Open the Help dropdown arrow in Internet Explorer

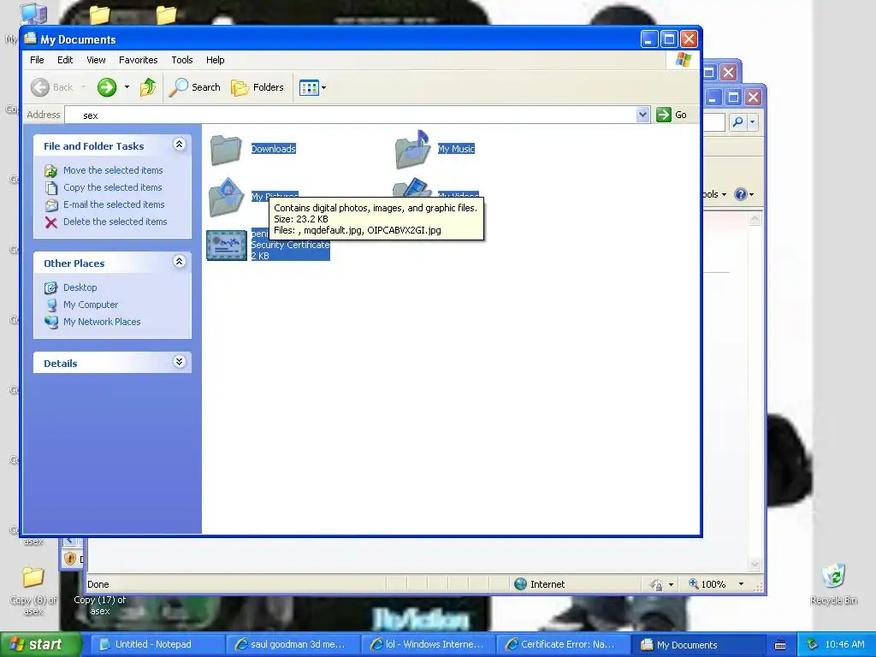[x=751, y=194]
